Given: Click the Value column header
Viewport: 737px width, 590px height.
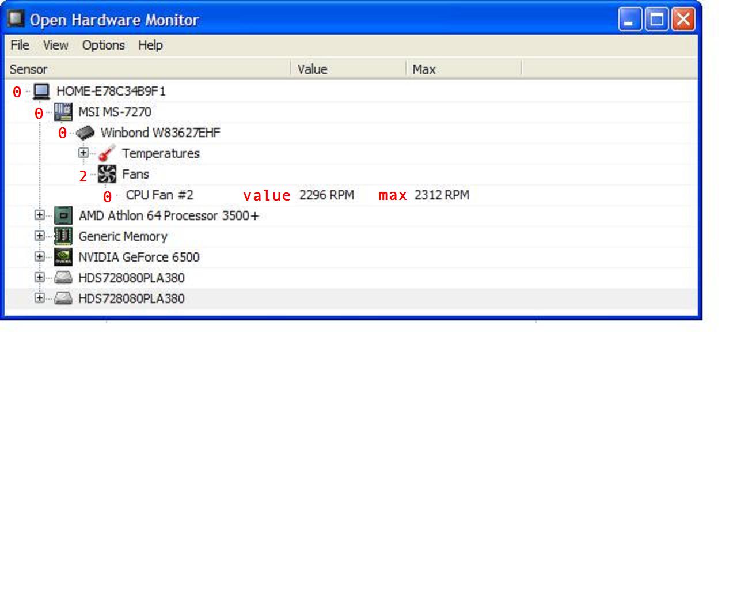Looking at the screenshot, I should (349, 69).
